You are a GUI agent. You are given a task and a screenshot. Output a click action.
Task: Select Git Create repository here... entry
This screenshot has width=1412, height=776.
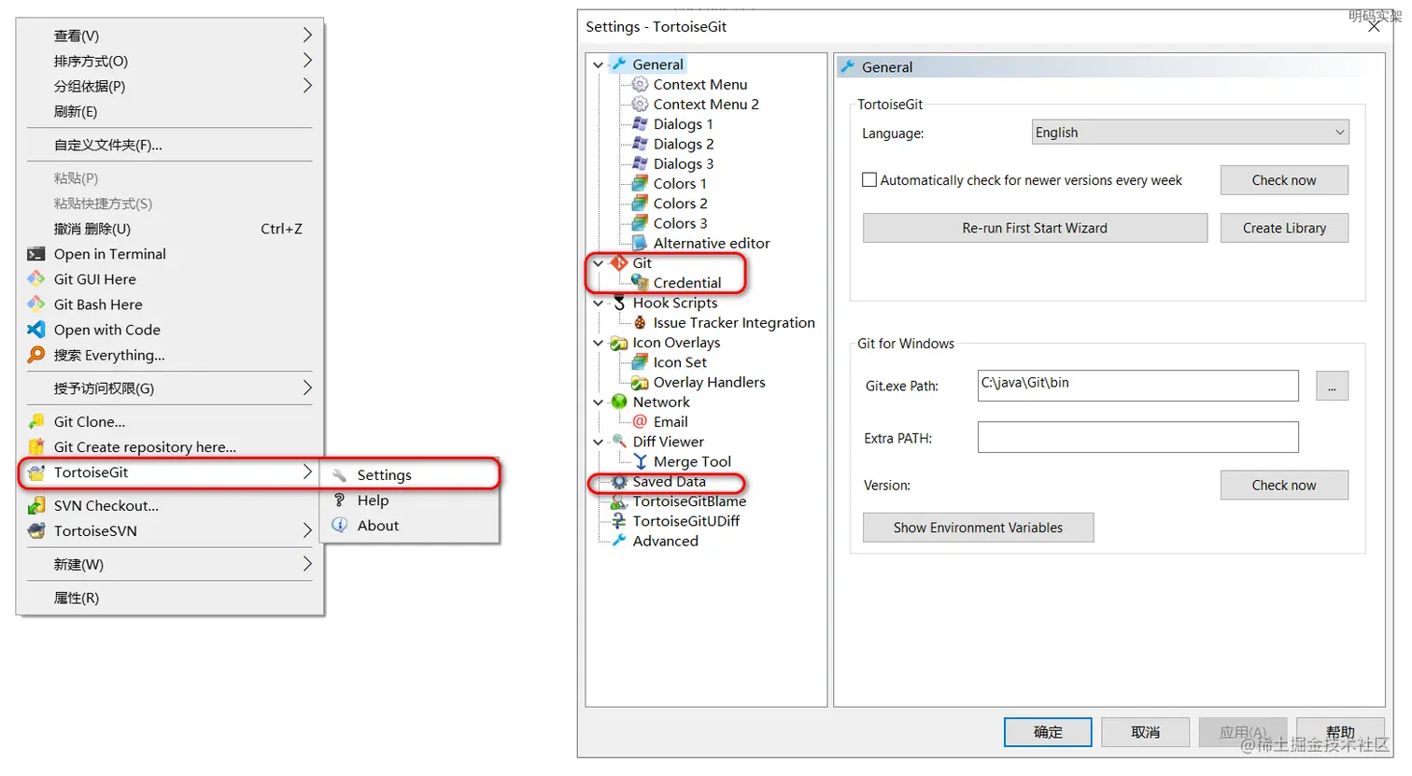(x=170, y=447)
